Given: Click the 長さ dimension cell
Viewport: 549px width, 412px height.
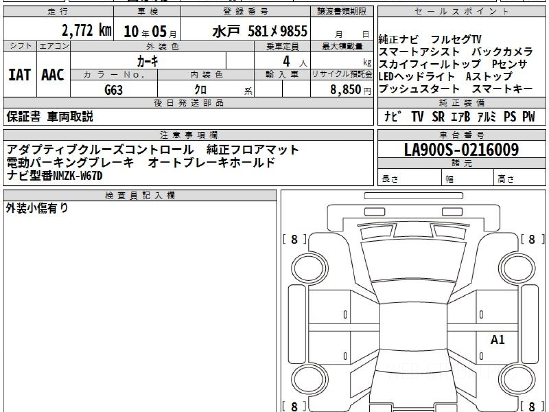Looking at the screenshot, I should [409, 178].
